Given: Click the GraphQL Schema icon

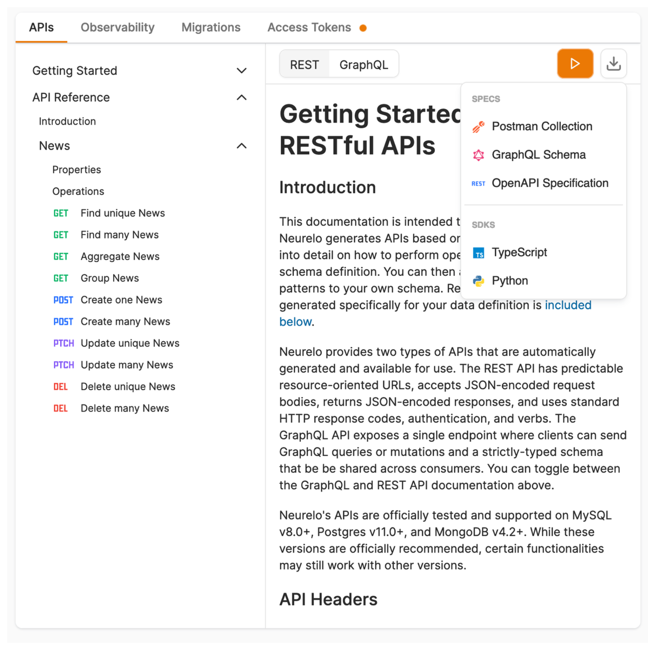Looking at the screenshot, I should [x=478, y=155].
